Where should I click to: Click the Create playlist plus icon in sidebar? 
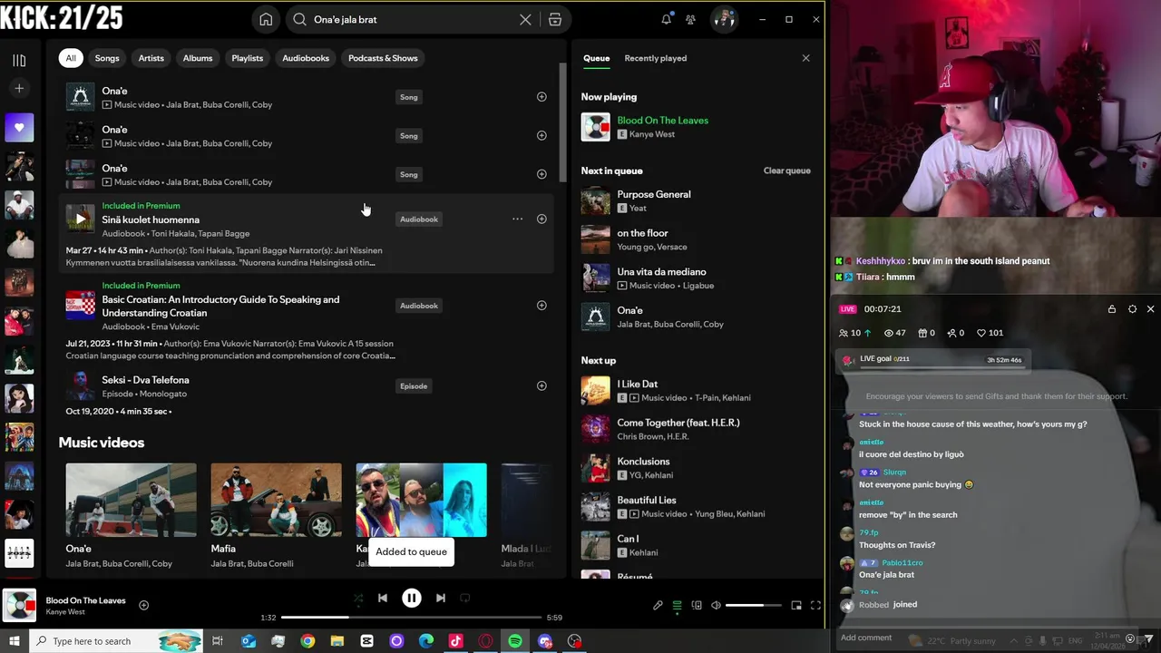pyautogui.click(x=19, y=88)
